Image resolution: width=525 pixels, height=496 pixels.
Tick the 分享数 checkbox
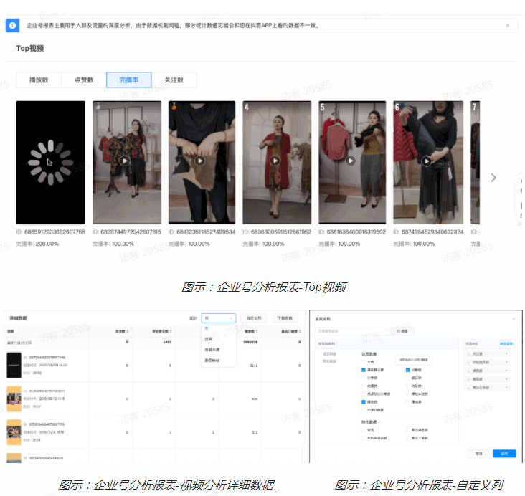pyautogui.click(x=364, y=378)
